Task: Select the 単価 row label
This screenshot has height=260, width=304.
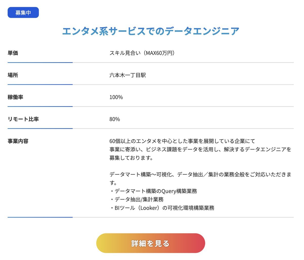Action: pyautogui.click(x=13, y=53)
